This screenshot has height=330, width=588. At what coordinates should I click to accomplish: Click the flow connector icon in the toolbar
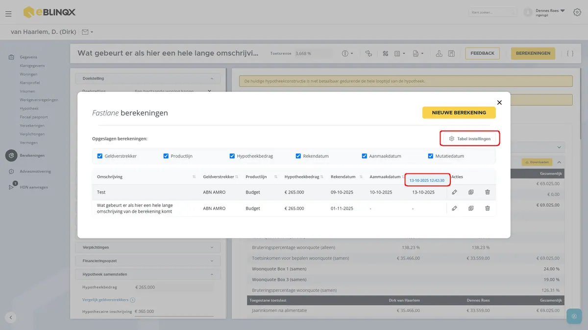coord(368,53)
